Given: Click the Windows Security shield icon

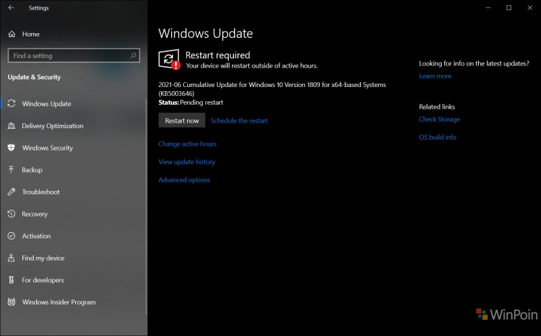Looking at the screenshot, I should tap(11, 148).
